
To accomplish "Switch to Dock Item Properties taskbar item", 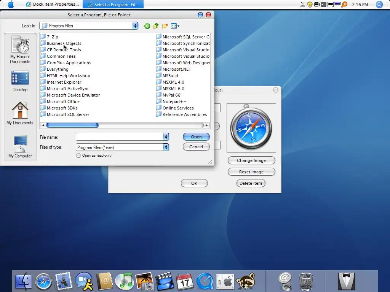I will [53, 5].
